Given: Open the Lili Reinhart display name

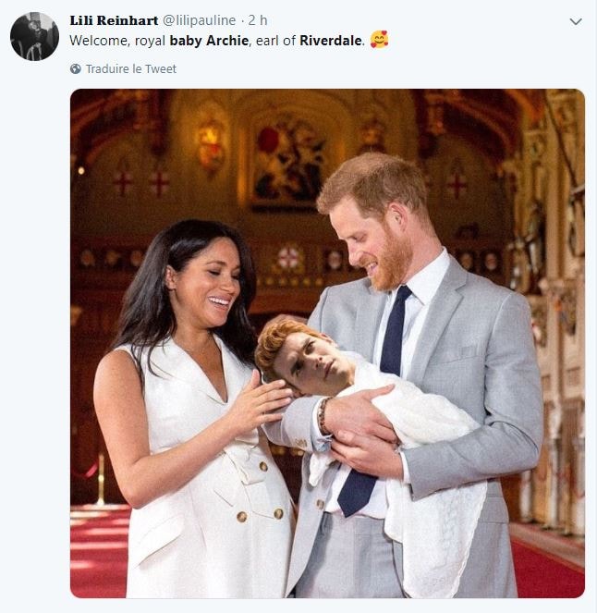Looking at the screenshot, I should 114,20.
